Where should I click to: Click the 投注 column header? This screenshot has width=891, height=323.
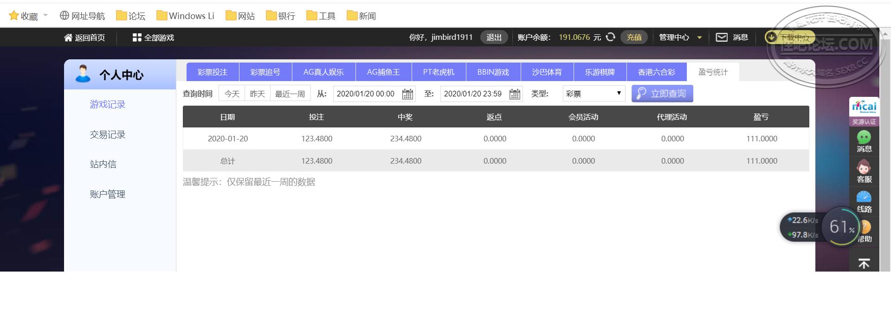[x=316, y=117]
